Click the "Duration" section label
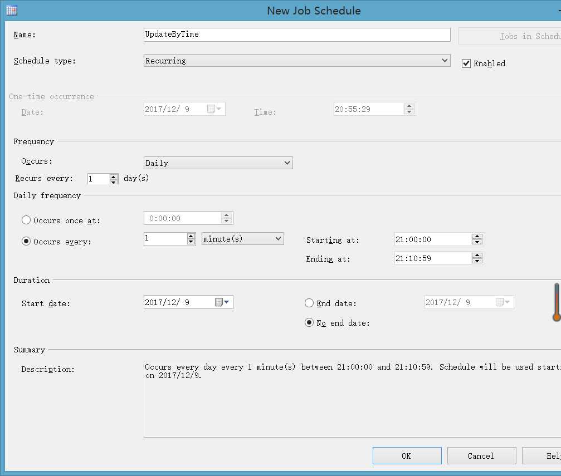The height and width of the screenshot is (476, 561). pos(32,280)
